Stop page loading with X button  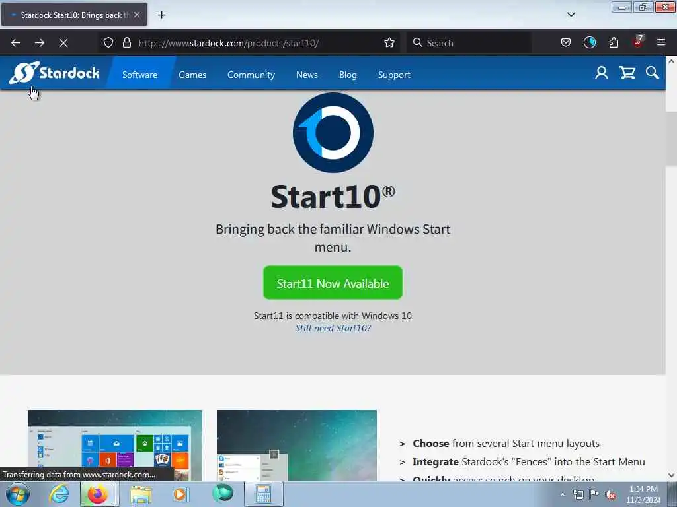tap(63, 43)
